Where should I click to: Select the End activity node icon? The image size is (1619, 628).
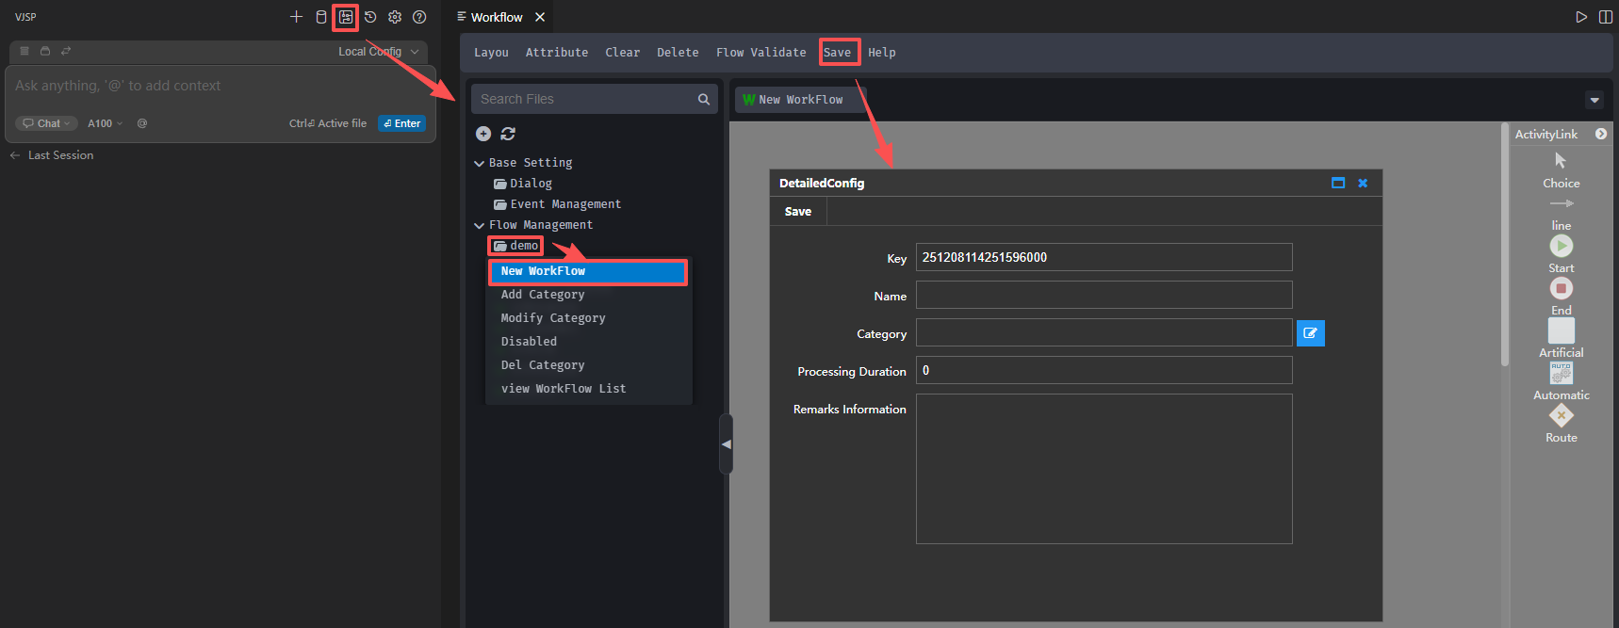coord(1561,288)
